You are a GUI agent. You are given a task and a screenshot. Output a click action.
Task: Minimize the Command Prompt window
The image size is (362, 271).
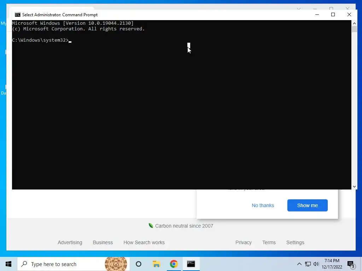pyautogui.click(x=317, y=14)
